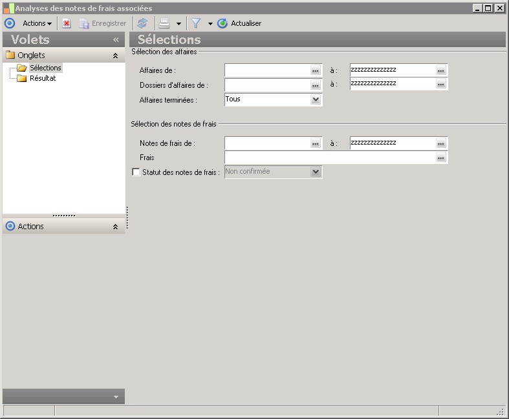Click the refresh arrows toolbar icon
The width and height of the screenshot is (509, 419).
pos(142,23)
